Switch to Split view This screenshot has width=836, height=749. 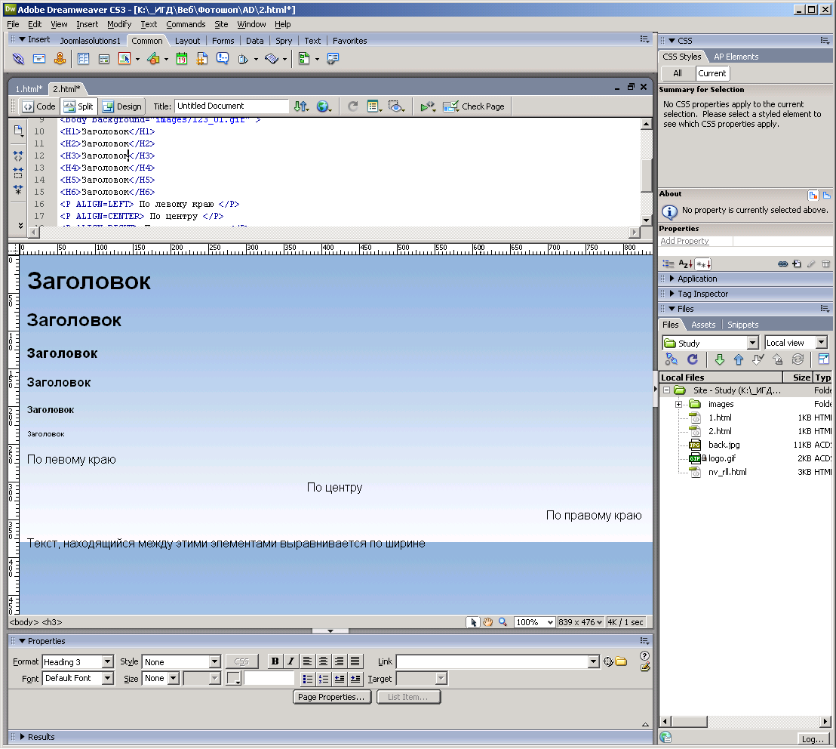click(78, 106)
